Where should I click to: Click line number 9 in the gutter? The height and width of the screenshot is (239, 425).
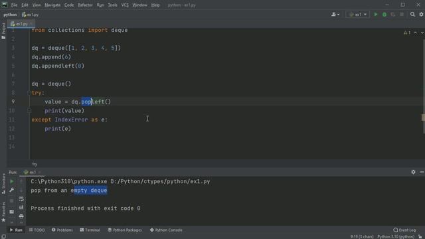click(13, 102)
